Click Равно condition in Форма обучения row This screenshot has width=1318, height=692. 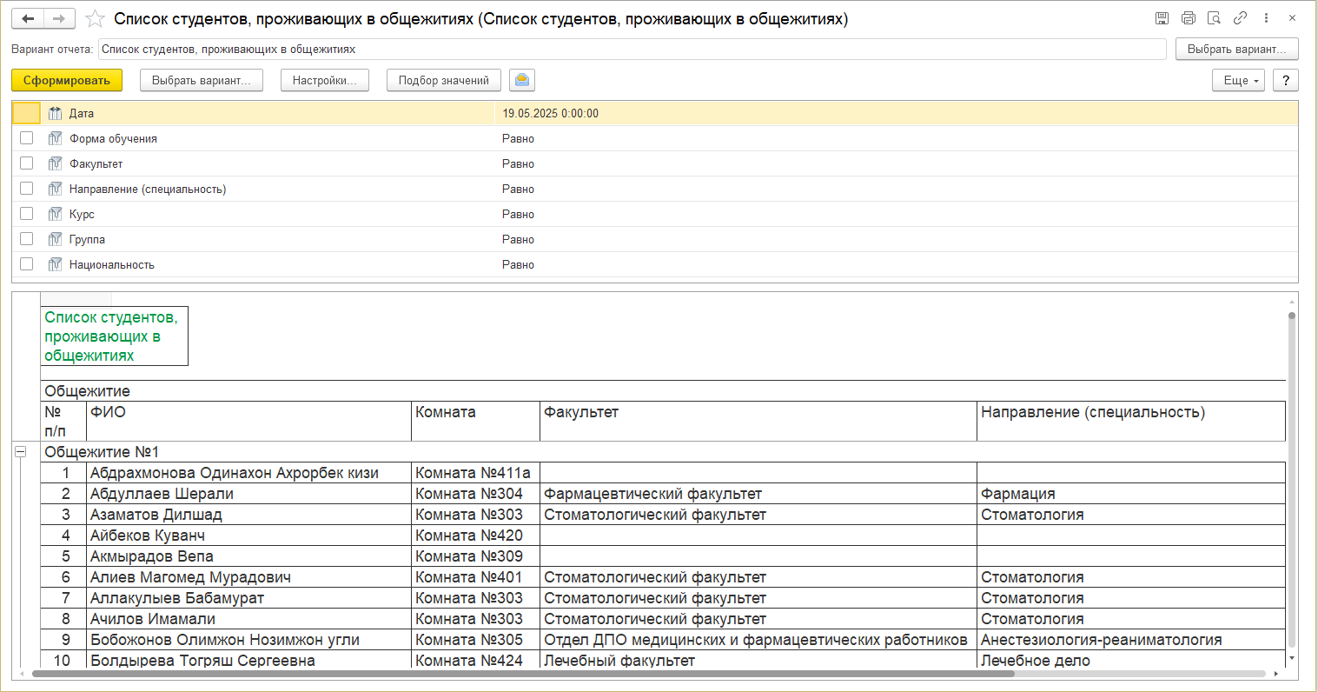pos(518,138)
